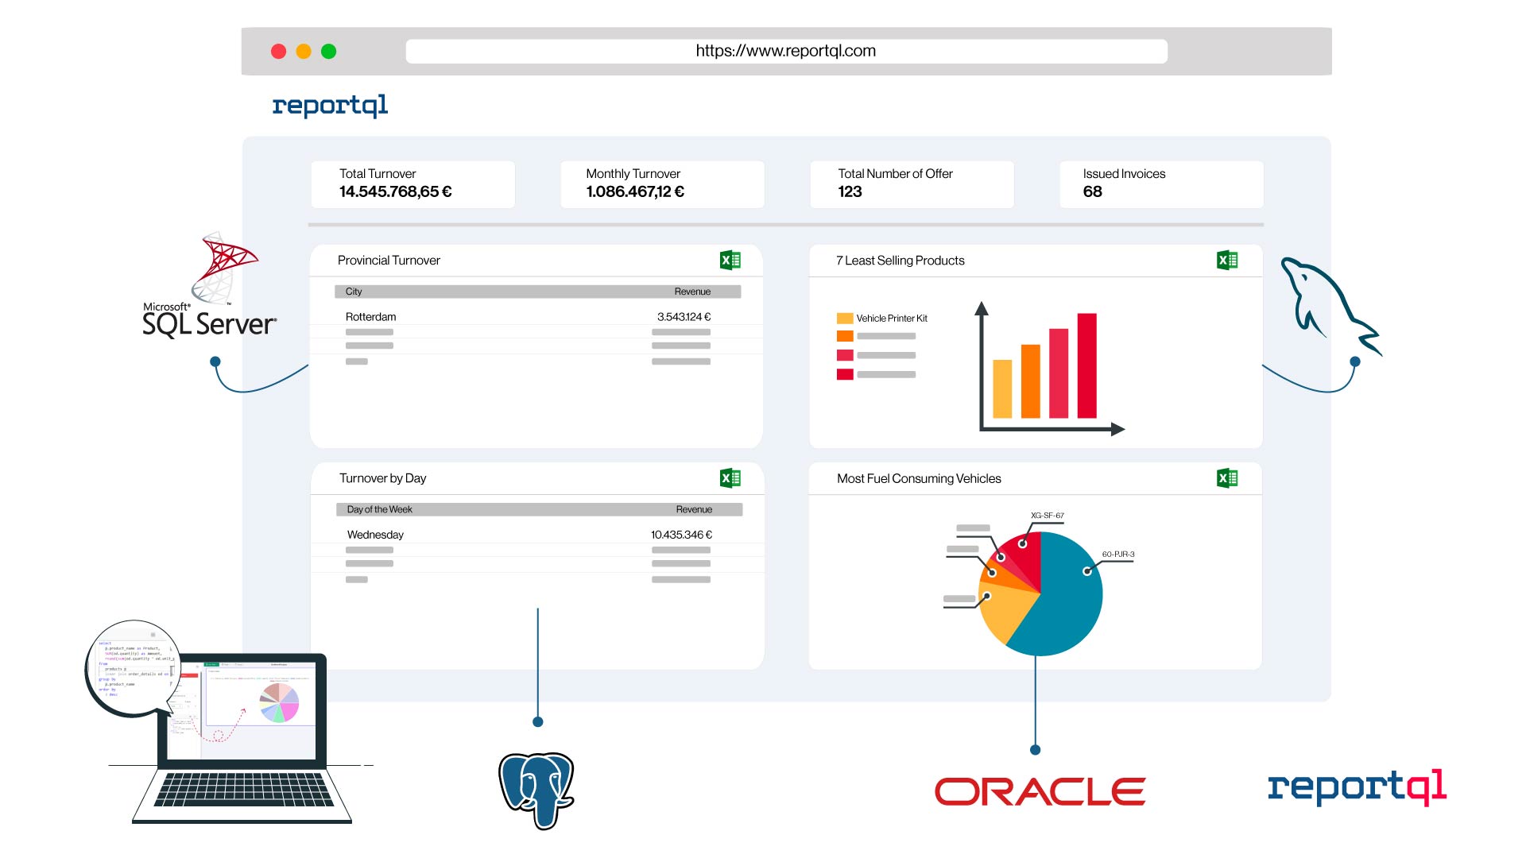
Task: Click the Oracle logo
Action: (x=1040, y=790)
